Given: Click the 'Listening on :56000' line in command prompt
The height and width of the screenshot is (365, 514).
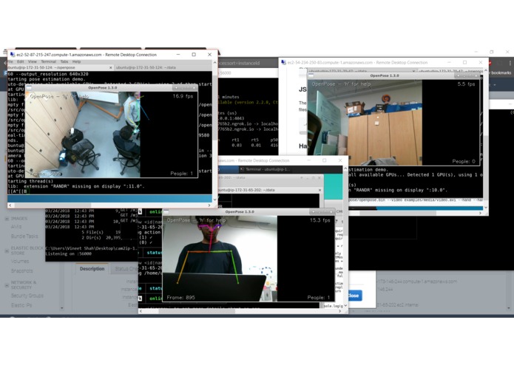Looking at the screenshot, I should click(69, 253).
